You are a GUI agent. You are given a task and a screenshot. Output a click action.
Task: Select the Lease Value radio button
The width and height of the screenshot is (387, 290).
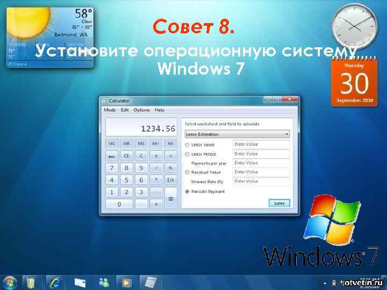[188, 145]
